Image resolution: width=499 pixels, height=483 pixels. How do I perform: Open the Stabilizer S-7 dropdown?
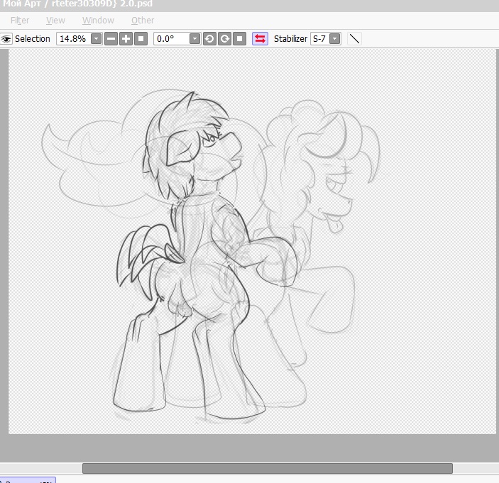tap(334, 39)
